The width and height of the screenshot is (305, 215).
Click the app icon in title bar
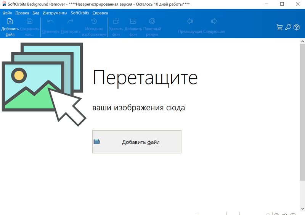[4, 4]
